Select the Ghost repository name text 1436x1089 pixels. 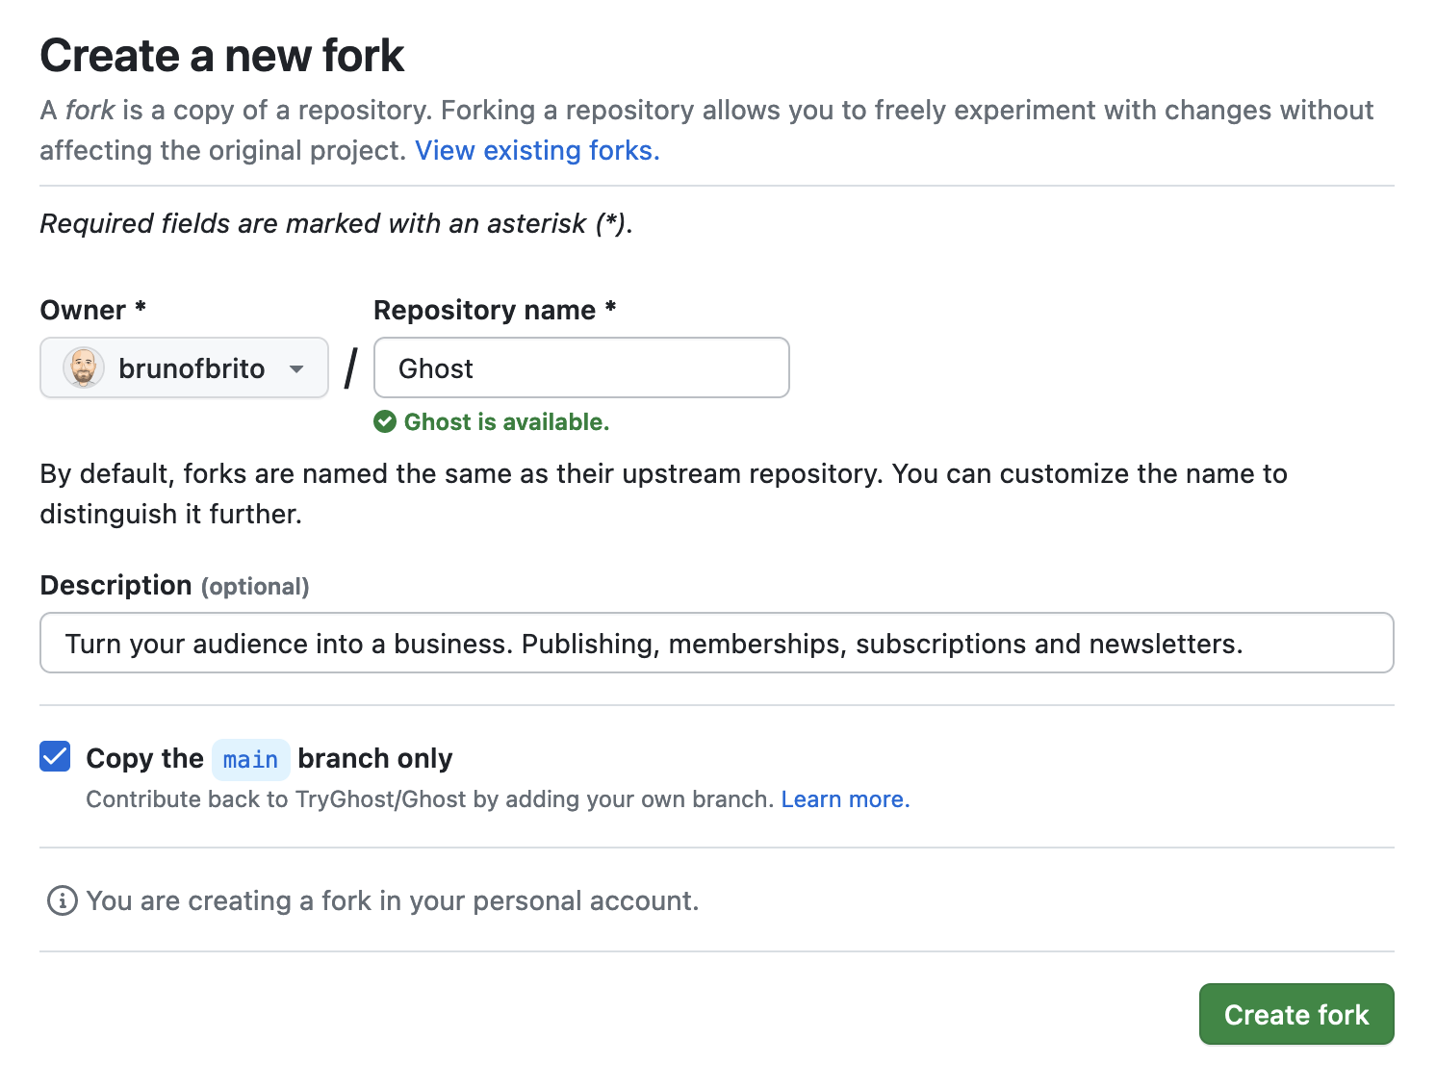tap(435, 367)
